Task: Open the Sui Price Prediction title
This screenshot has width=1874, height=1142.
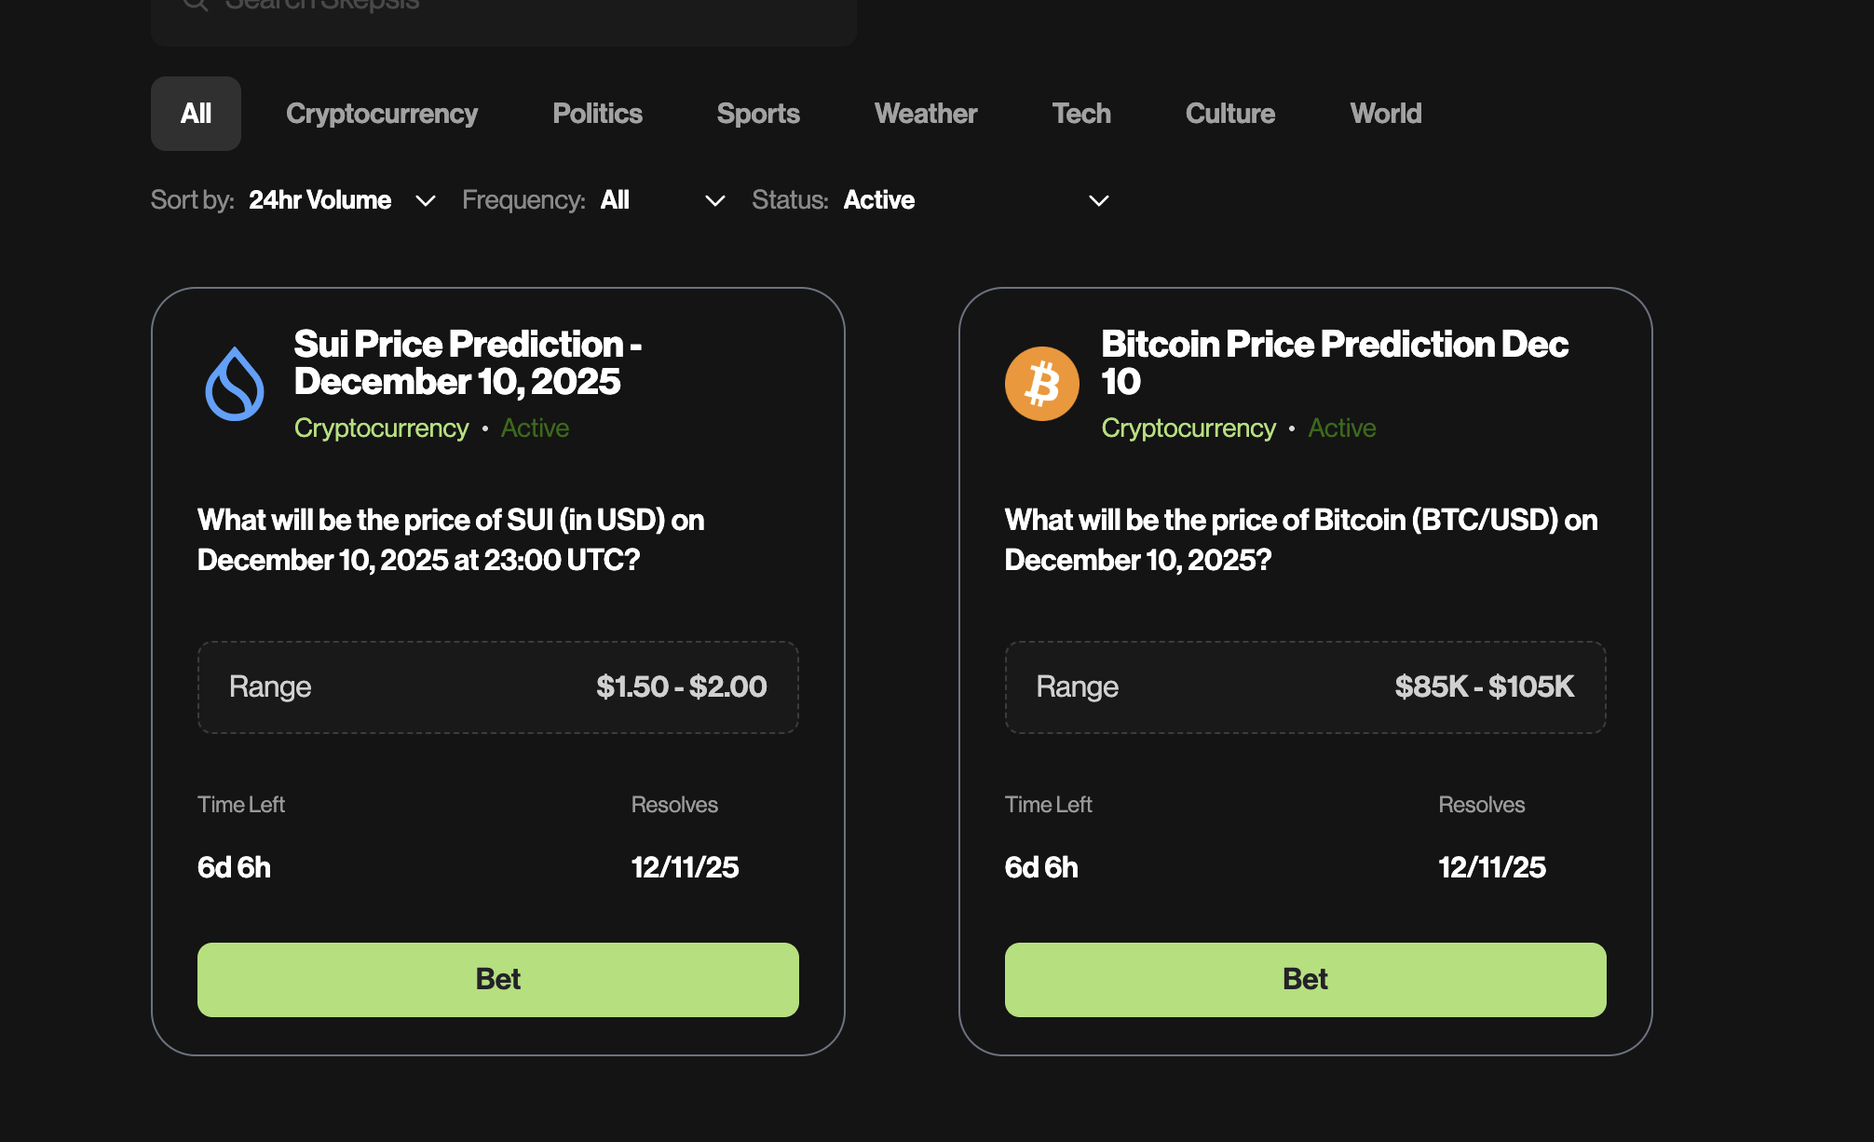Action: 468,362
